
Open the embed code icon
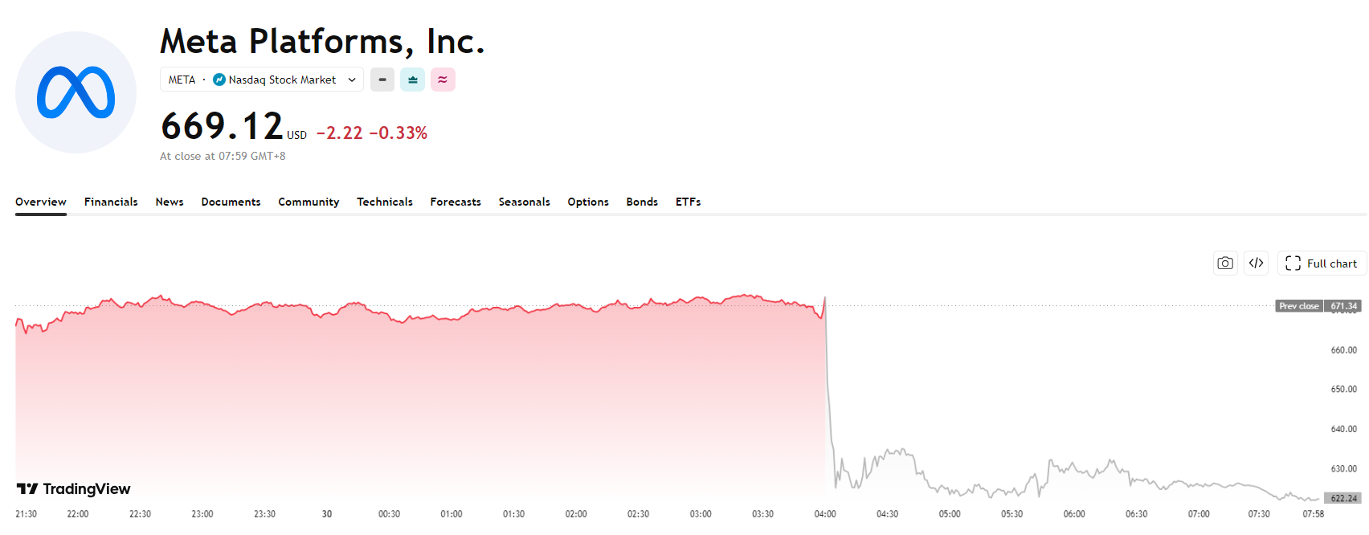(x=1257, y=263)
